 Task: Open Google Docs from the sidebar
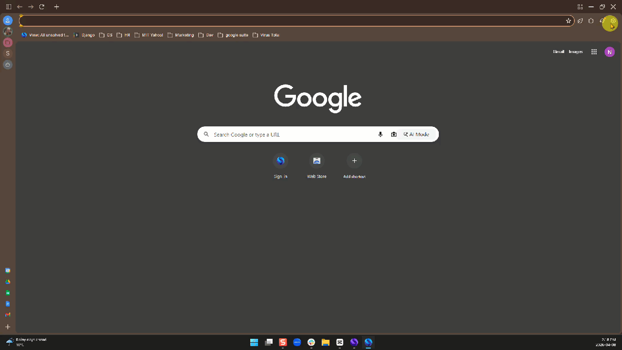pos(8,304)
